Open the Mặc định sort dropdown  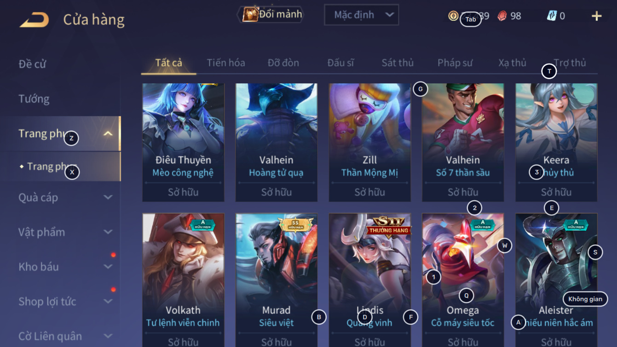[x=361, y=15]
